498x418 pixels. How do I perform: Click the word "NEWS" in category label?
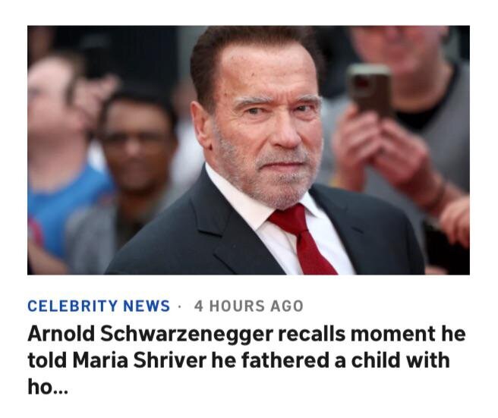146,306
